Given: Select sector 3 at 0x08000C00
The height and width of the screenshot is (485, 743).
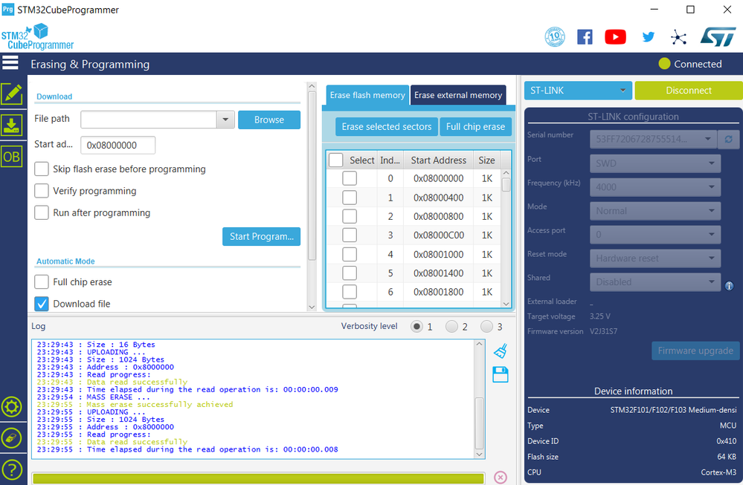Looking at the screenshot, I should [x=350, y=235].
